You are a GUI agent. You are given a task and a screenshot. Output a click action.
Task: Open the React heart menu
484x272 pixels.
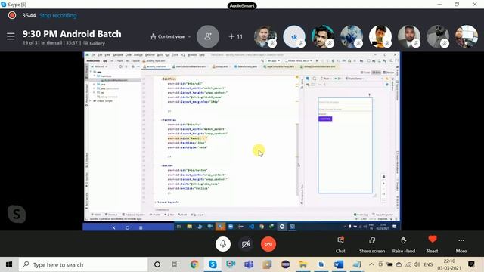(x=432, y=245)
